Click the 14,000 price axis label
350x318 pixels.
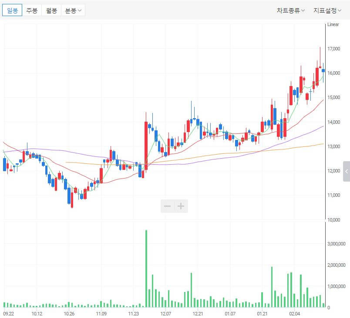point(334,122)
